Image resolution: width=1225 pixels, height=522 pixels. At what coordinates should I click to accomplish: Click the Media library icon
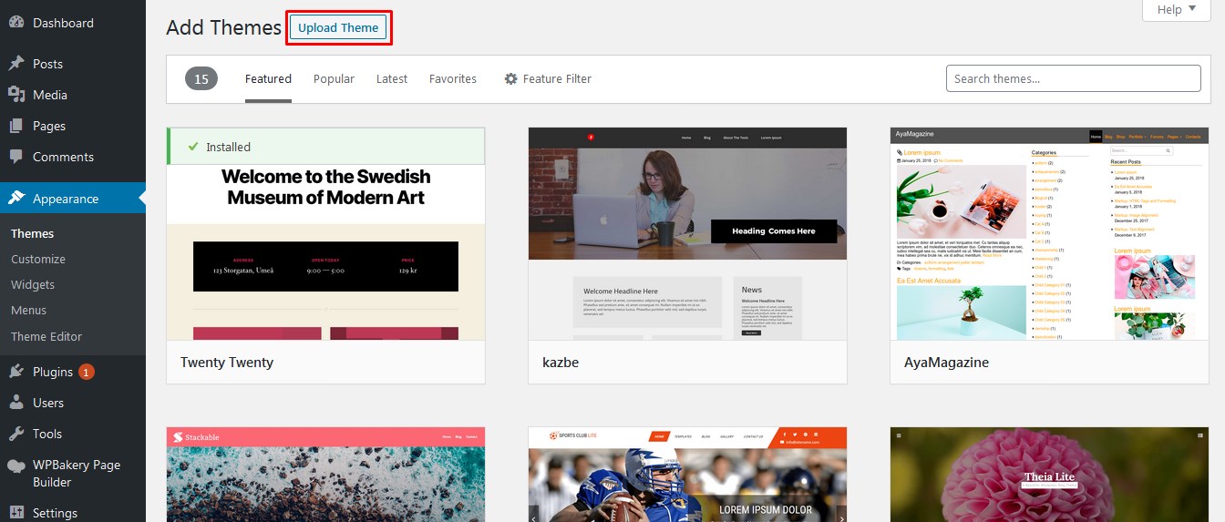[15, 95]
